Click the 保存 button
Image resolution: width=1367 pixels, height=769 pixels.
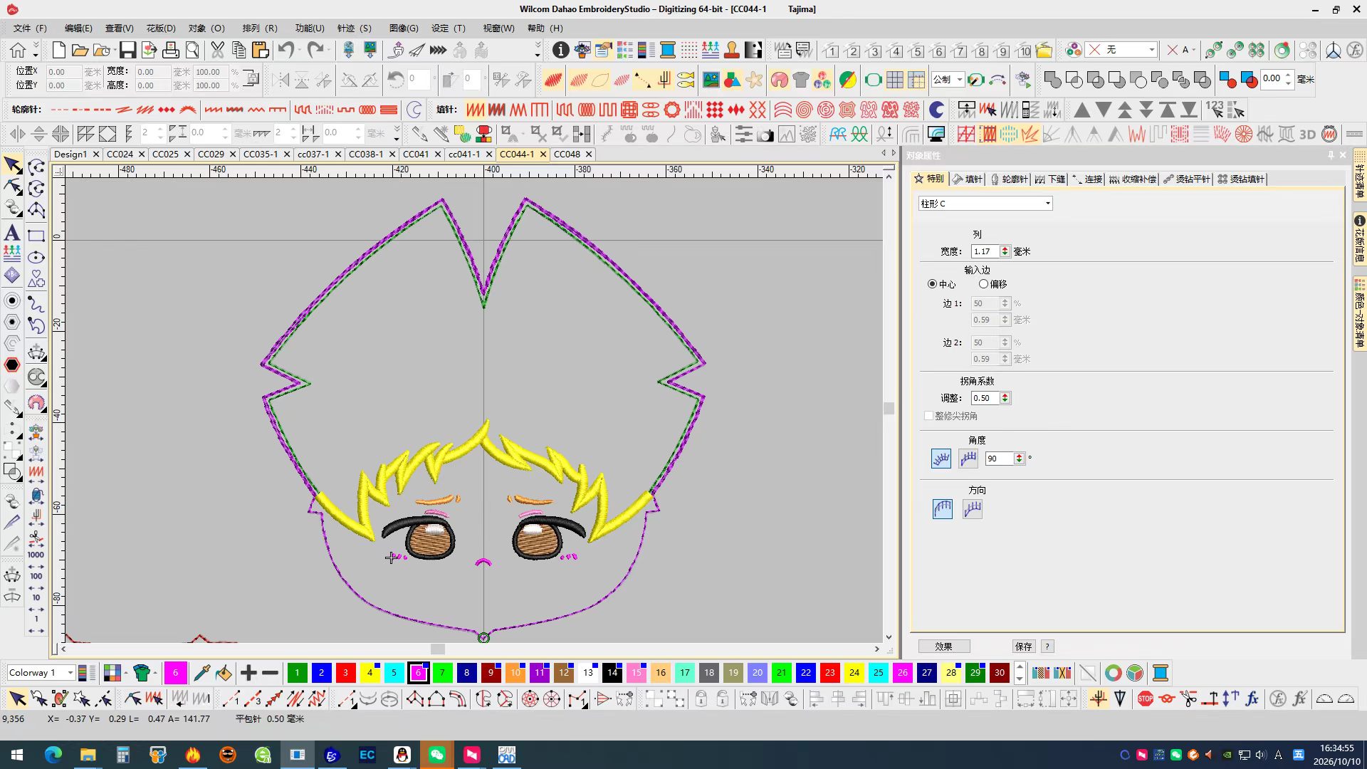[x=1023, y=647]
